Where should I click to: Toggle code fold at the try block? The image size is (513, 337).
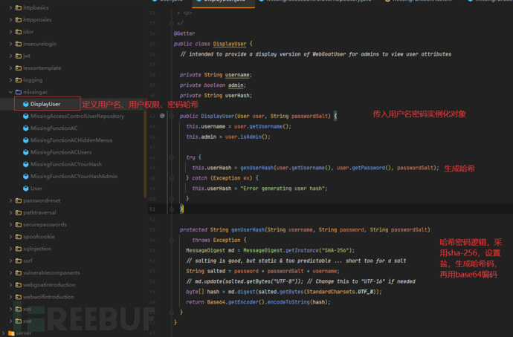(172, 157)
